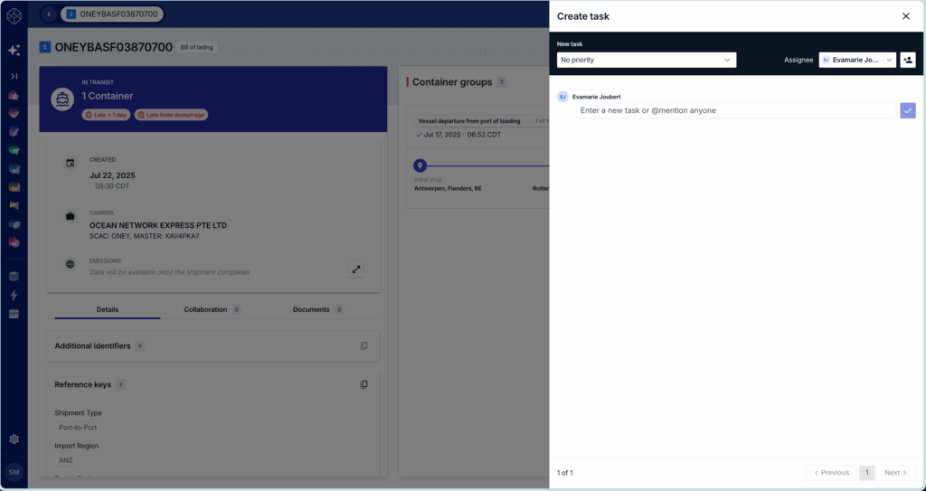This screenshot has height=491, width=926.
Task: Select page 1 in pagination
Action: coord(867,473)
